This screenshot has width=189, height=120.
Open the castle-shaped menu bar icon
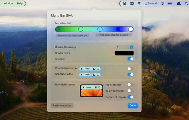tap(124, 4)
